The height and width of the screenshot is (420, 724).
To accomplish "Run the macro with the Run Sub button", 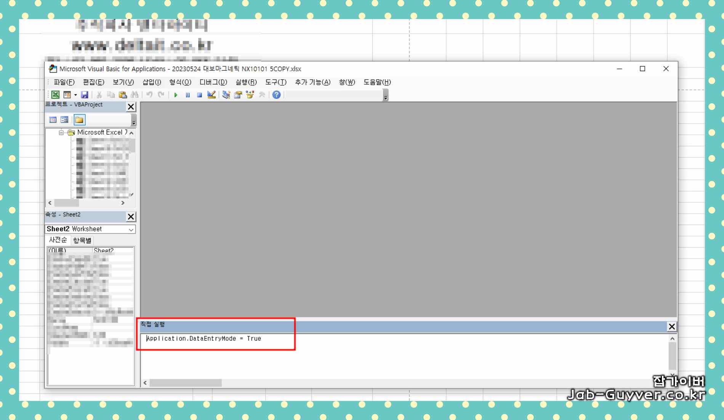I will pos(176,95).
